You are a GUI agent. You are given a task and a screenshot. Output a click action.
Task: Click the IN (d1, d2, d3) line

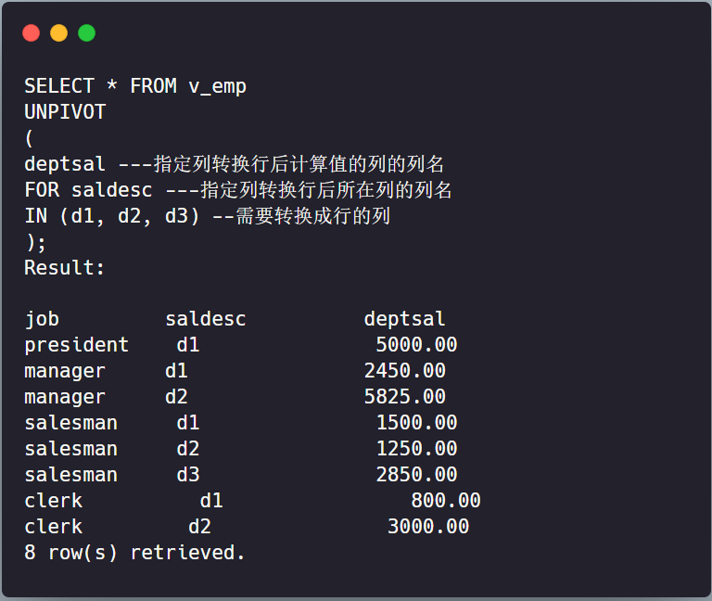click(x=207, y=216)
